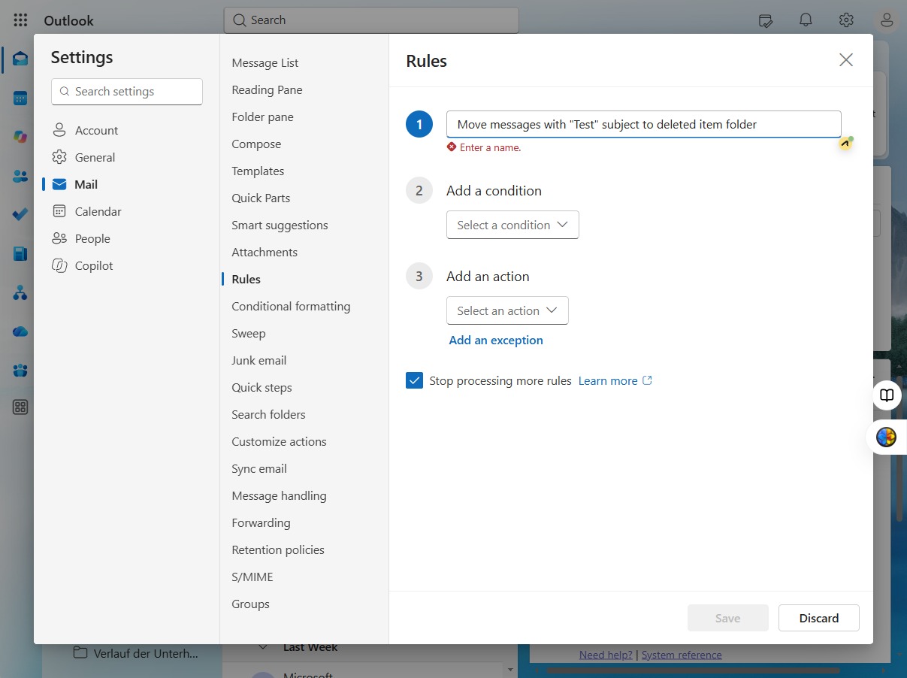Open the Sweep settings page

pos(249,334)
